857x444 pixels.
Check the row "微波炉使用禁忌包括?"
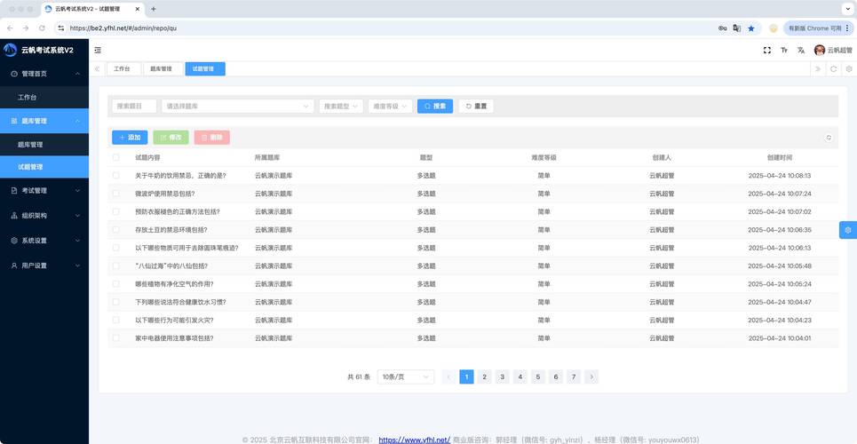115,194
